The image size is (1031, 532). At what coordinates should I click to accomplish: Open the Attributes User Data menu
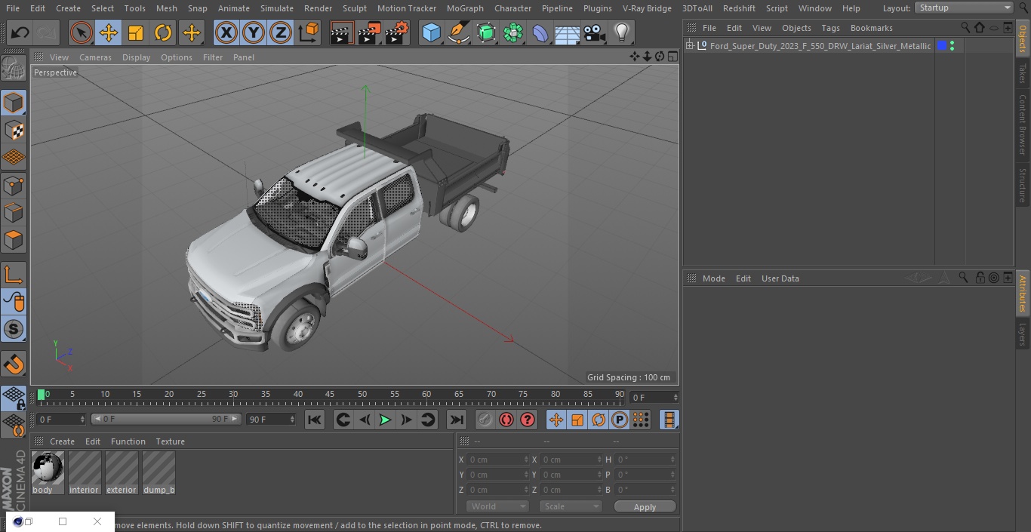pyautogui.click(x=780, y=278)
